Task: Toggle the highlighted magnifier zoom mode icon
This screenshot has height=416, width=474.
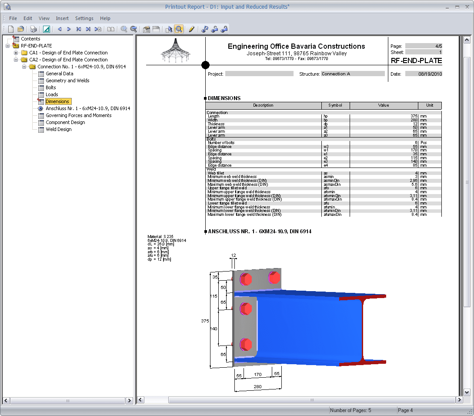Action: coord(179,29)
